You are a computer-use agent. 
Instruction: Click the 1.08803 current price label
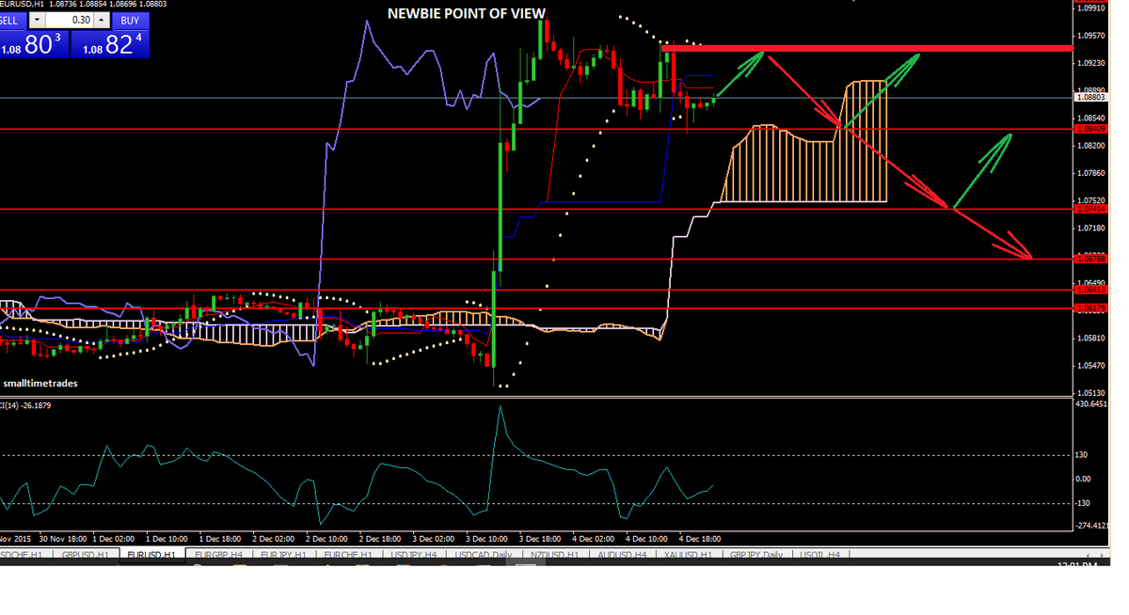pyautogui.click(x=1090, y=97)
